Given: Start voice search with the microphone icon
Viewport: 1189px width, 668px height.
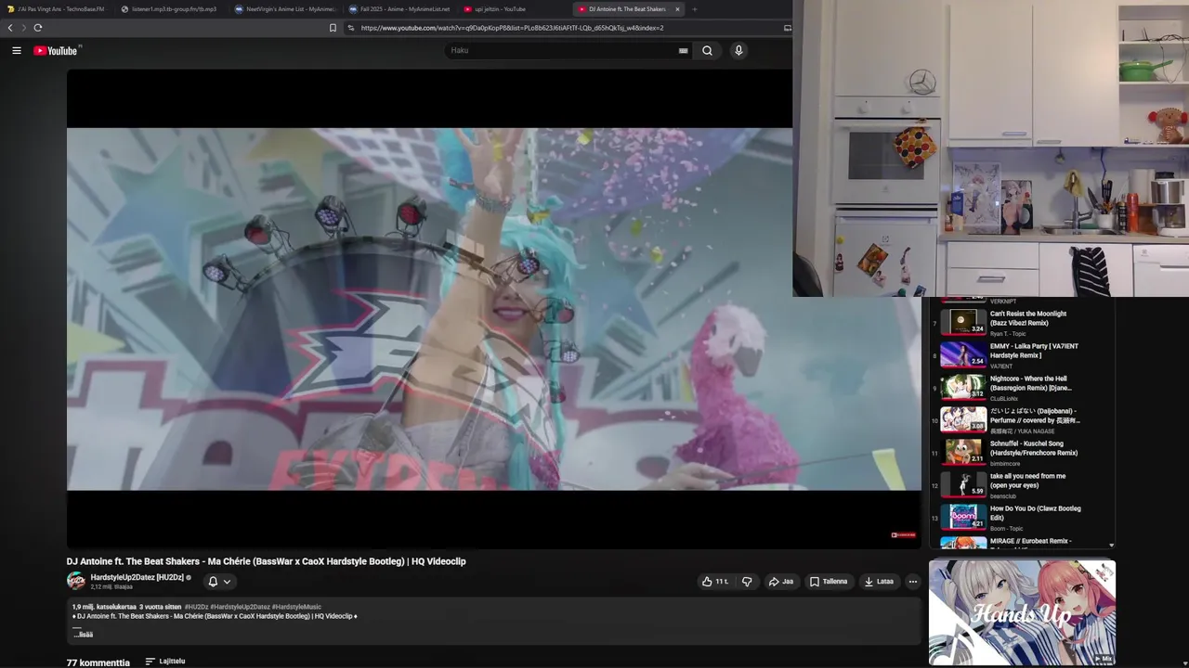Looking at the screenshot, I should (x=738, y=51).
